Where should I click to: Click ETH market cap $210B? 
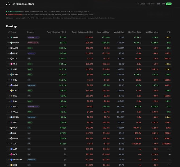pyautogui.click(x=121, y=59)
